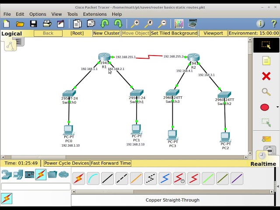Select the red X Delete tool
The image size is (280, 210).
(x=266, y=76)
